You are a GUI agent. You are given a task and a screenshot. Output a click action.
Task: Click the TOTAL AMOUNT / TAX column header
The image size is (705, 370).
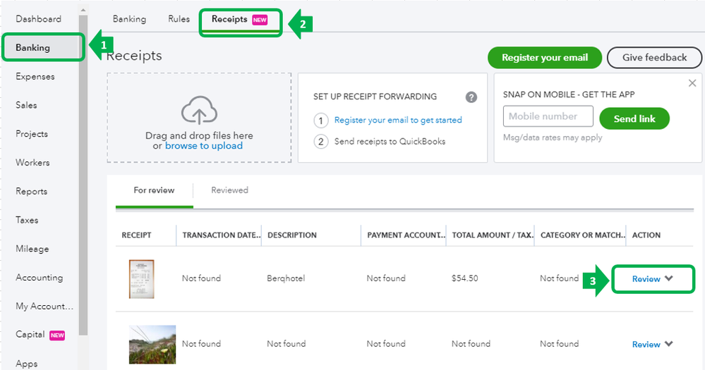pos(493,235)
